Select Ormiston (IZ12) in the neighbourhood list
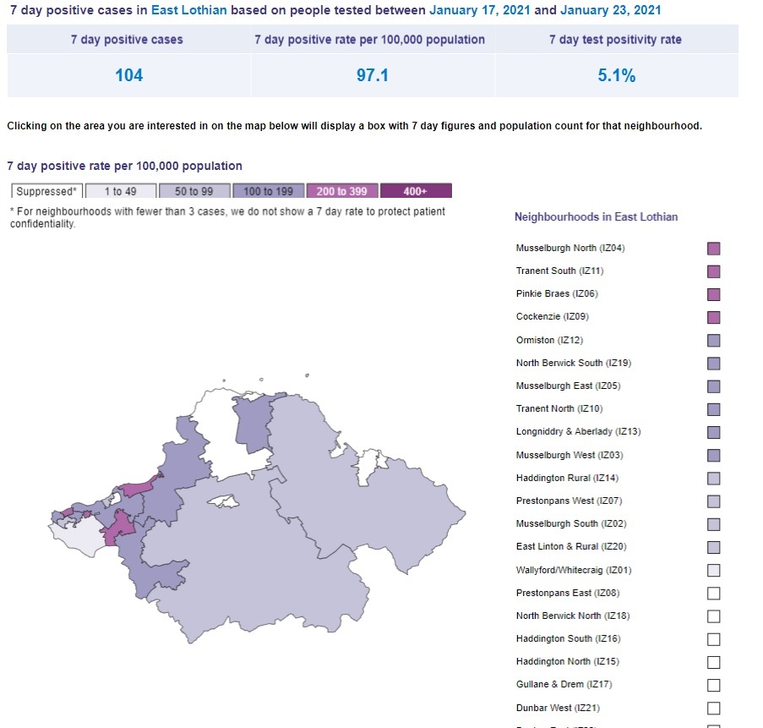 [x=549, y=340]
